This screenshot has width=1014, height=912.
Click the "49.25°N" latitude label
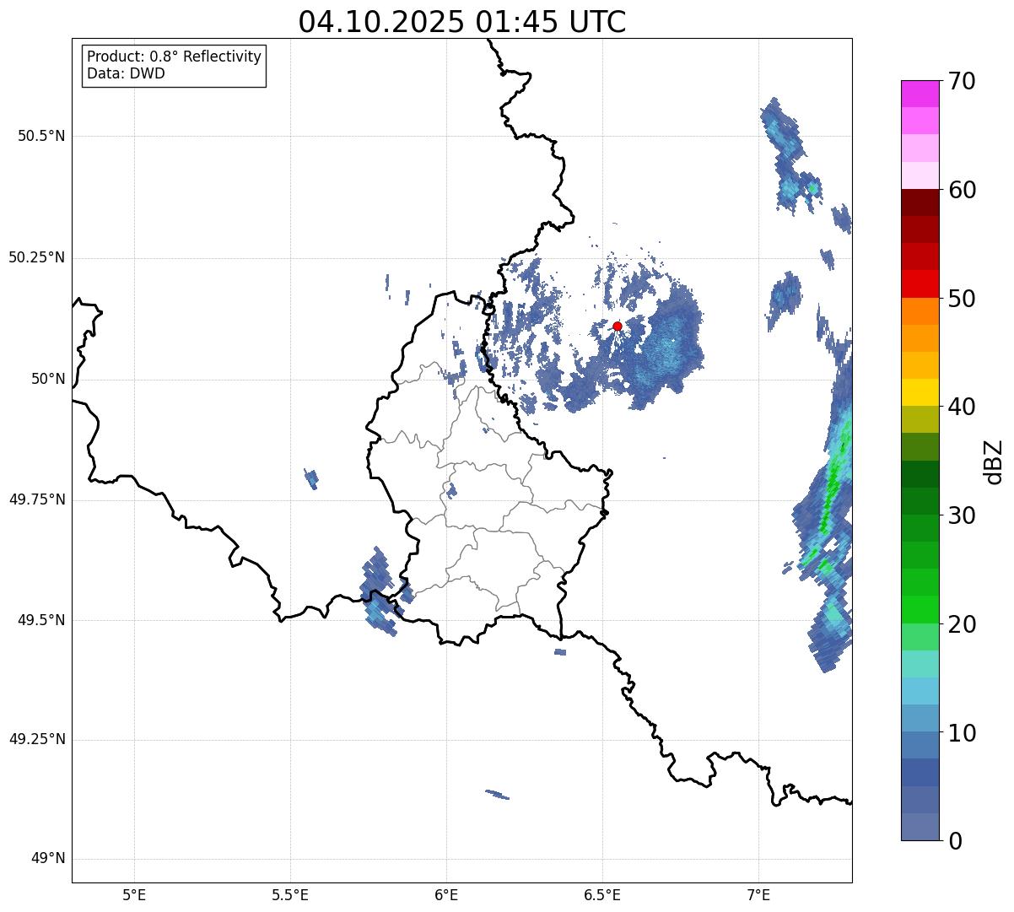pyautogui.click(x=37, y=739)
